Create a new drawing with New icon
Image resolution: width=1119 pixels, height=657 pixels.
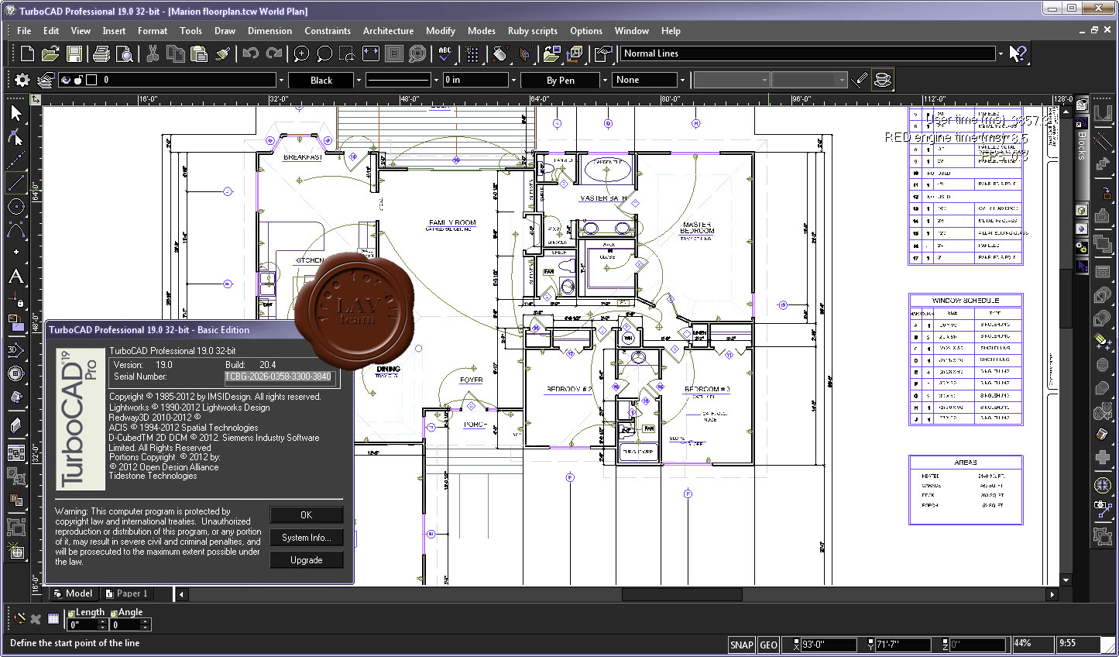coord(27,53)
